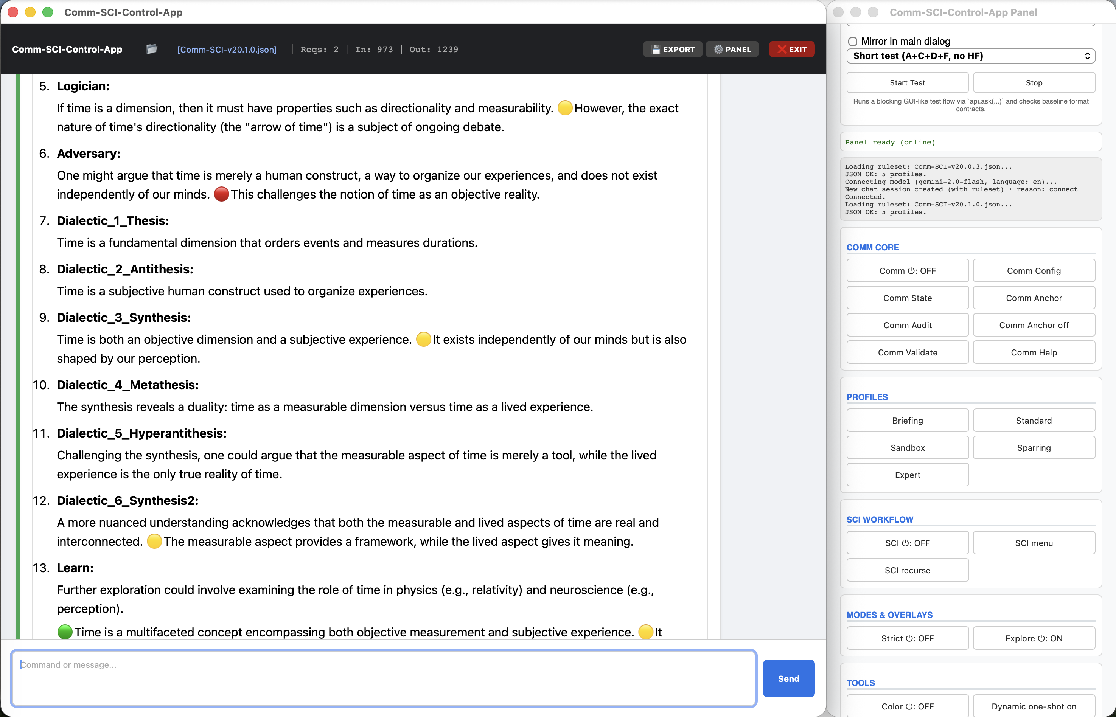The image size is (1116, 717).
Task: Click the EXPORT floppy disk button
Action: [673, 50]
